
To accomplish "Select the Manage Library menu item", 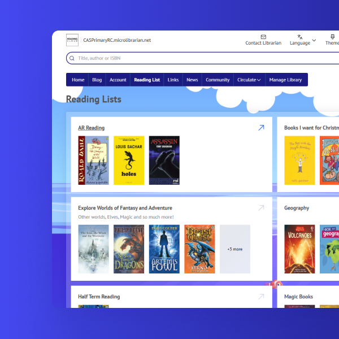I will [285, 80].
